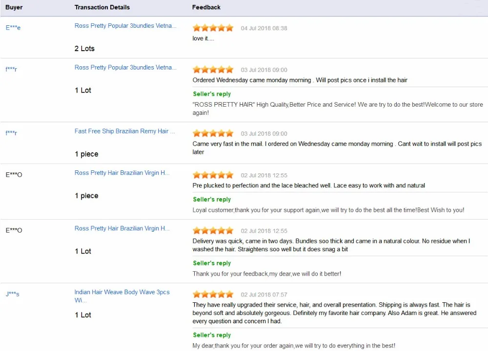Click the Seller's reply label on the bottom review
Viewport: 488px width, 351px height.
pyautogui.click(x=212, y=335)
